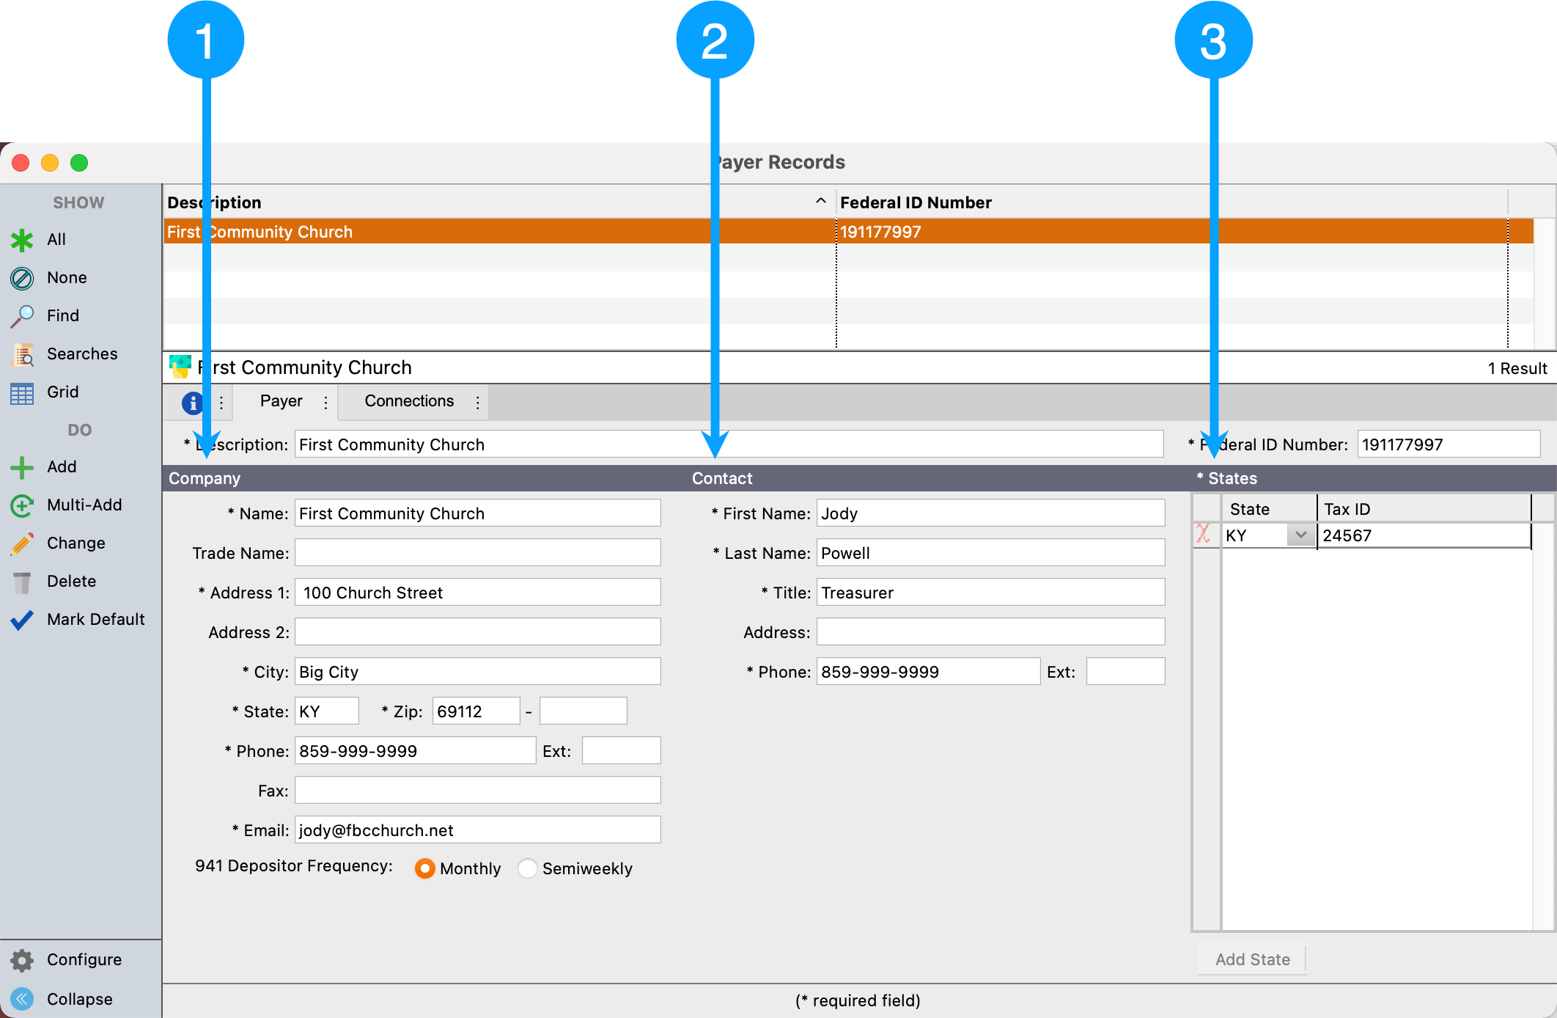This screenshot has width=1557, height=1018.
Task: Select Semiweekly depositor frequency
Action: click(528, 868)
